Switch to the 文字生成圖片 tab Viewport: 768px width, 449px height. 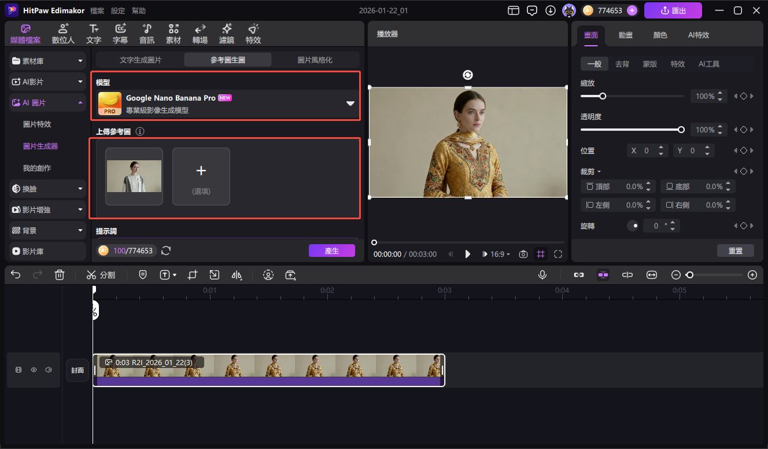tap(141, 60)
